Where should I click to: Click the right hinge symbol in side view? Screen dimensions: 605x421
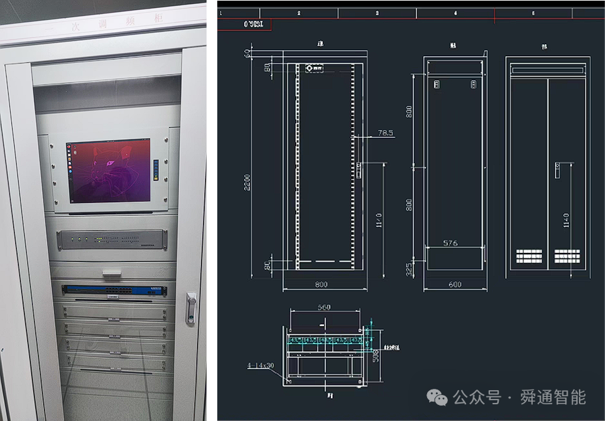(473, 84)
